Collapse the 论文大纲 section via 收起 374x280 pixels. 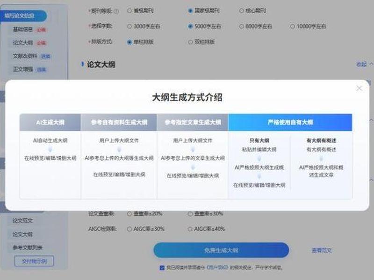point(364,64)
